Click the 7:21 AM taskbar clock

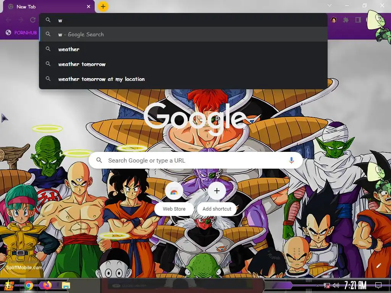click(x=355, y=285)
